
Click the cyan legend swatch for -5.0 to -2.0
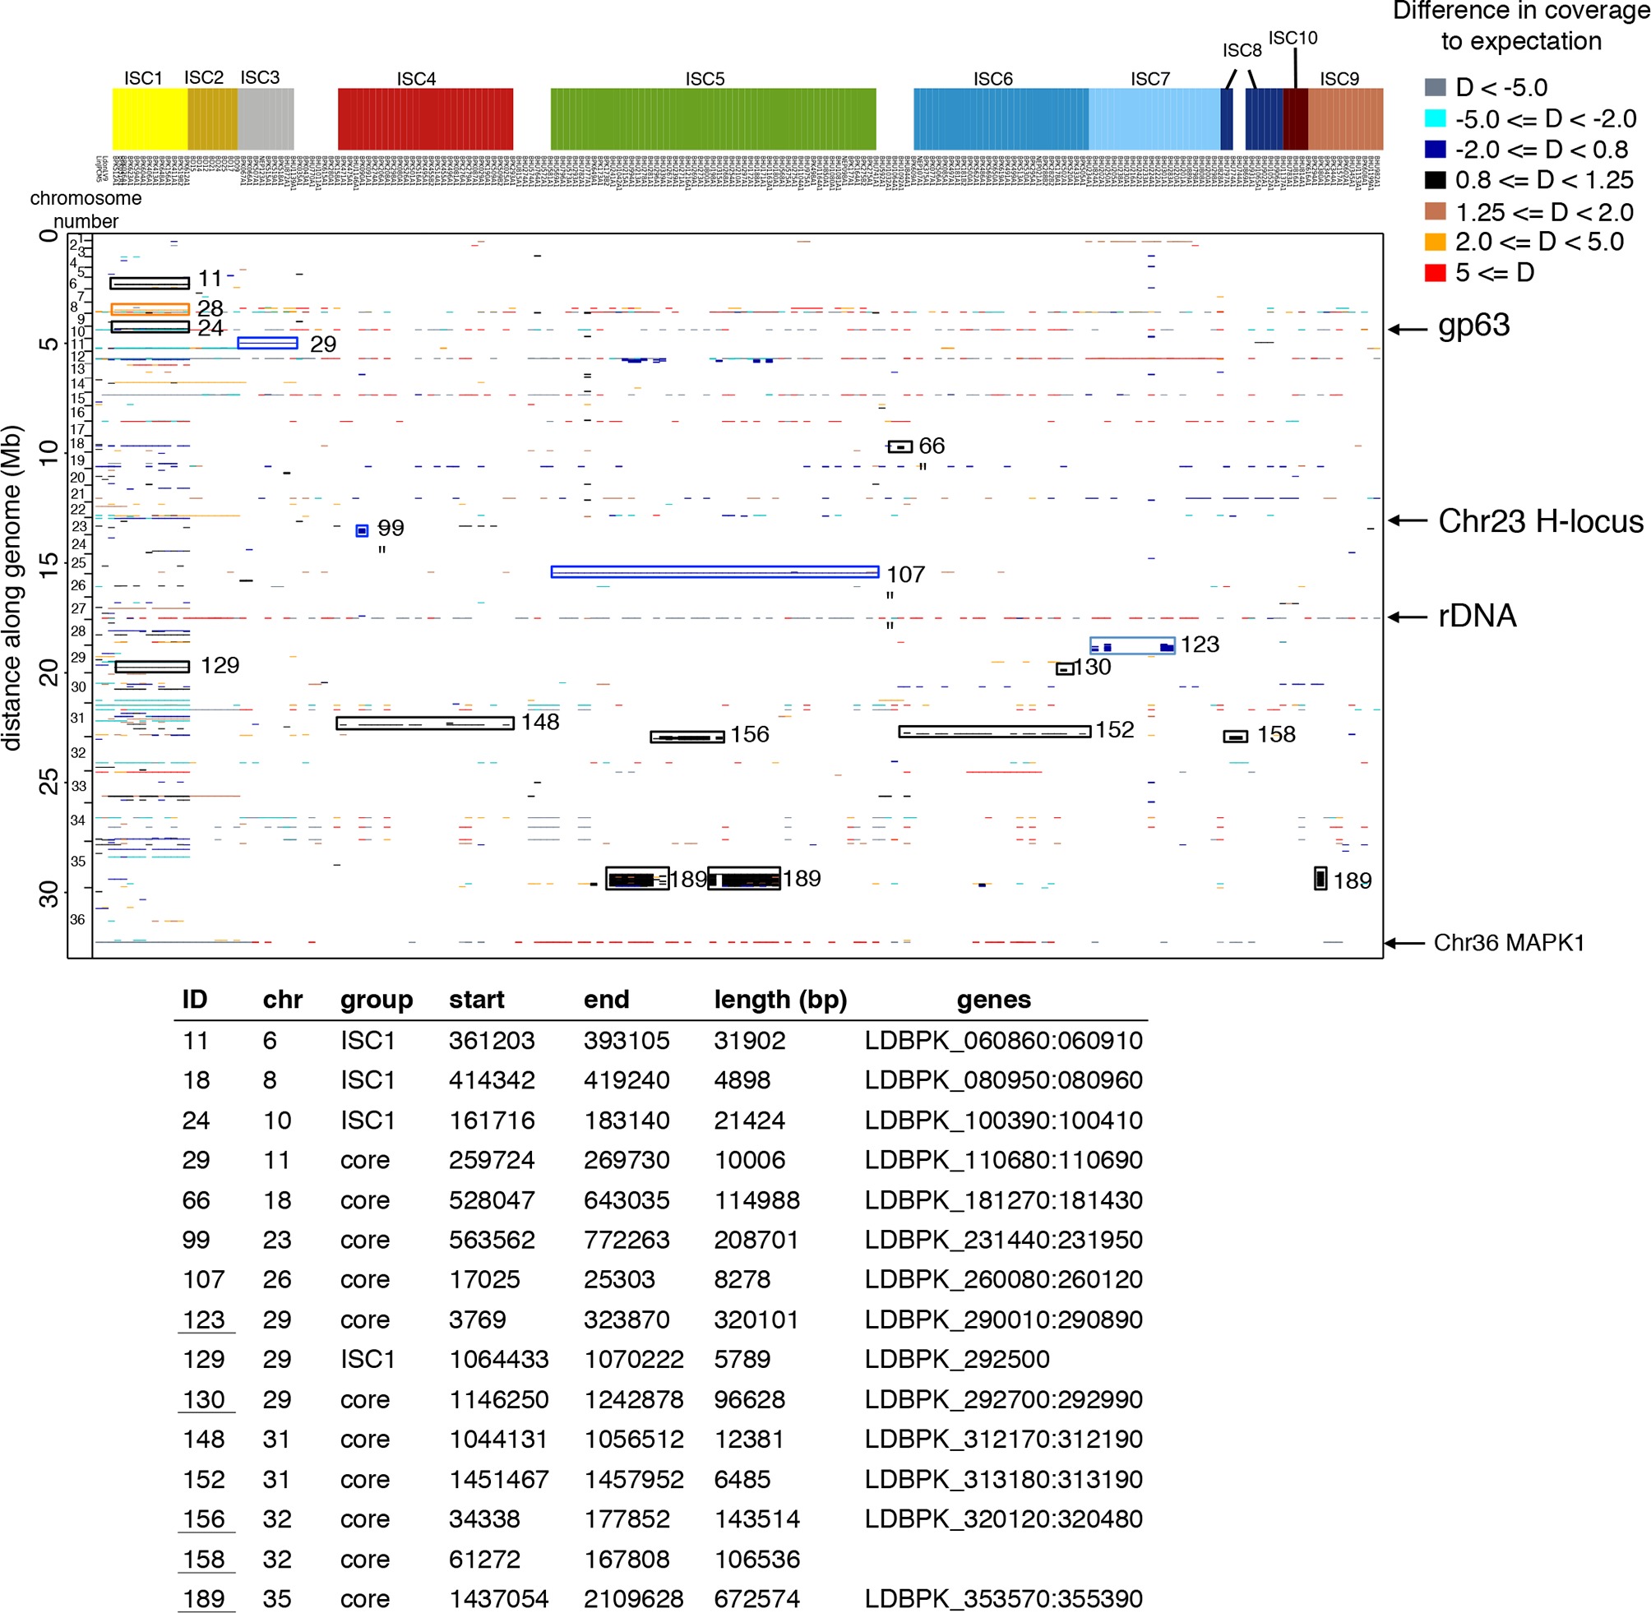click(1434, 118)
